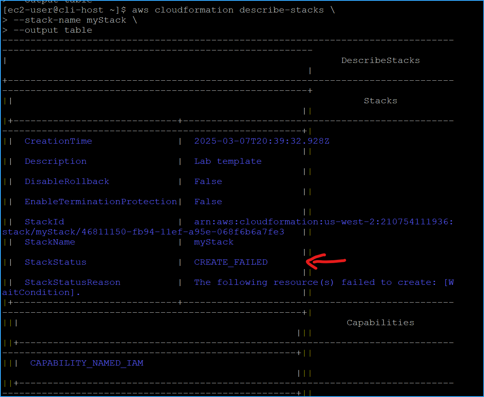Click the Description label in table
This screenshot has width=484, height=397.
55,161
